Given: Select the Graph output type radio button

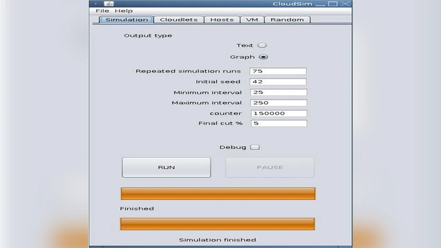Looking at the screenshot, I should coord(263,57).
